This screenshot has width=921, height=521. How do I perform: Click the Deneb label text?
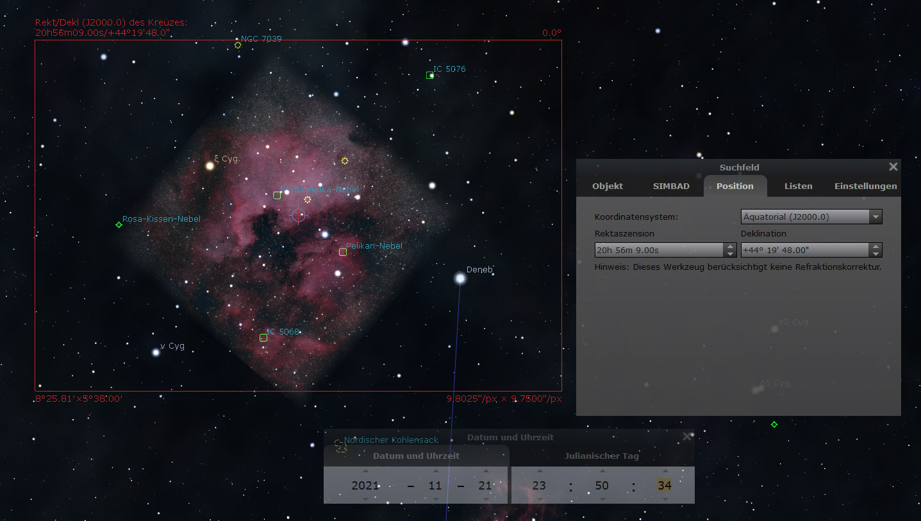click(x=479, y=270)
